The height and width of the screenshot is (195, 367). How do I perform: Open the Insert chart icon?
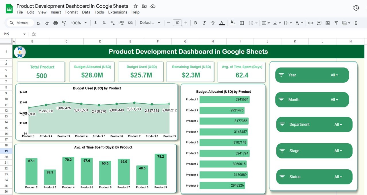327,23
